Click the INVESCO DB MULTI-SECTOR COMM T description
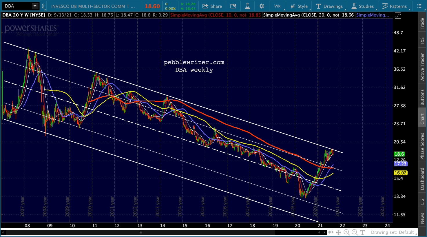The width and height of the screenshot is (427, 237). click(93, 6)
